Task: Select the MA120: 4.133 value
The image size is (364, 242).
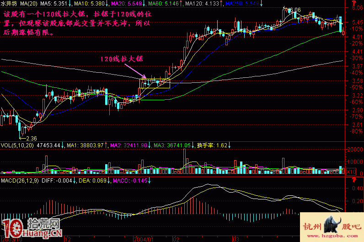Action: click(x=202, y=4)
